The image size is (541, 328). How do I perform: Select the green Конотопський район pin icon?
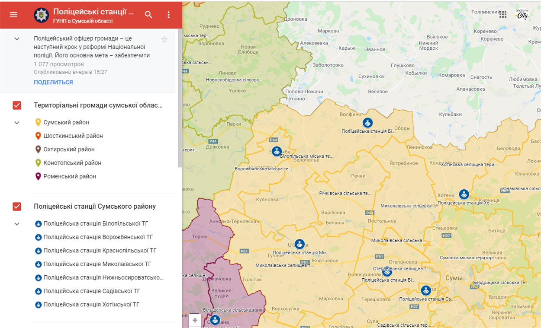click(x=38, y=163)
